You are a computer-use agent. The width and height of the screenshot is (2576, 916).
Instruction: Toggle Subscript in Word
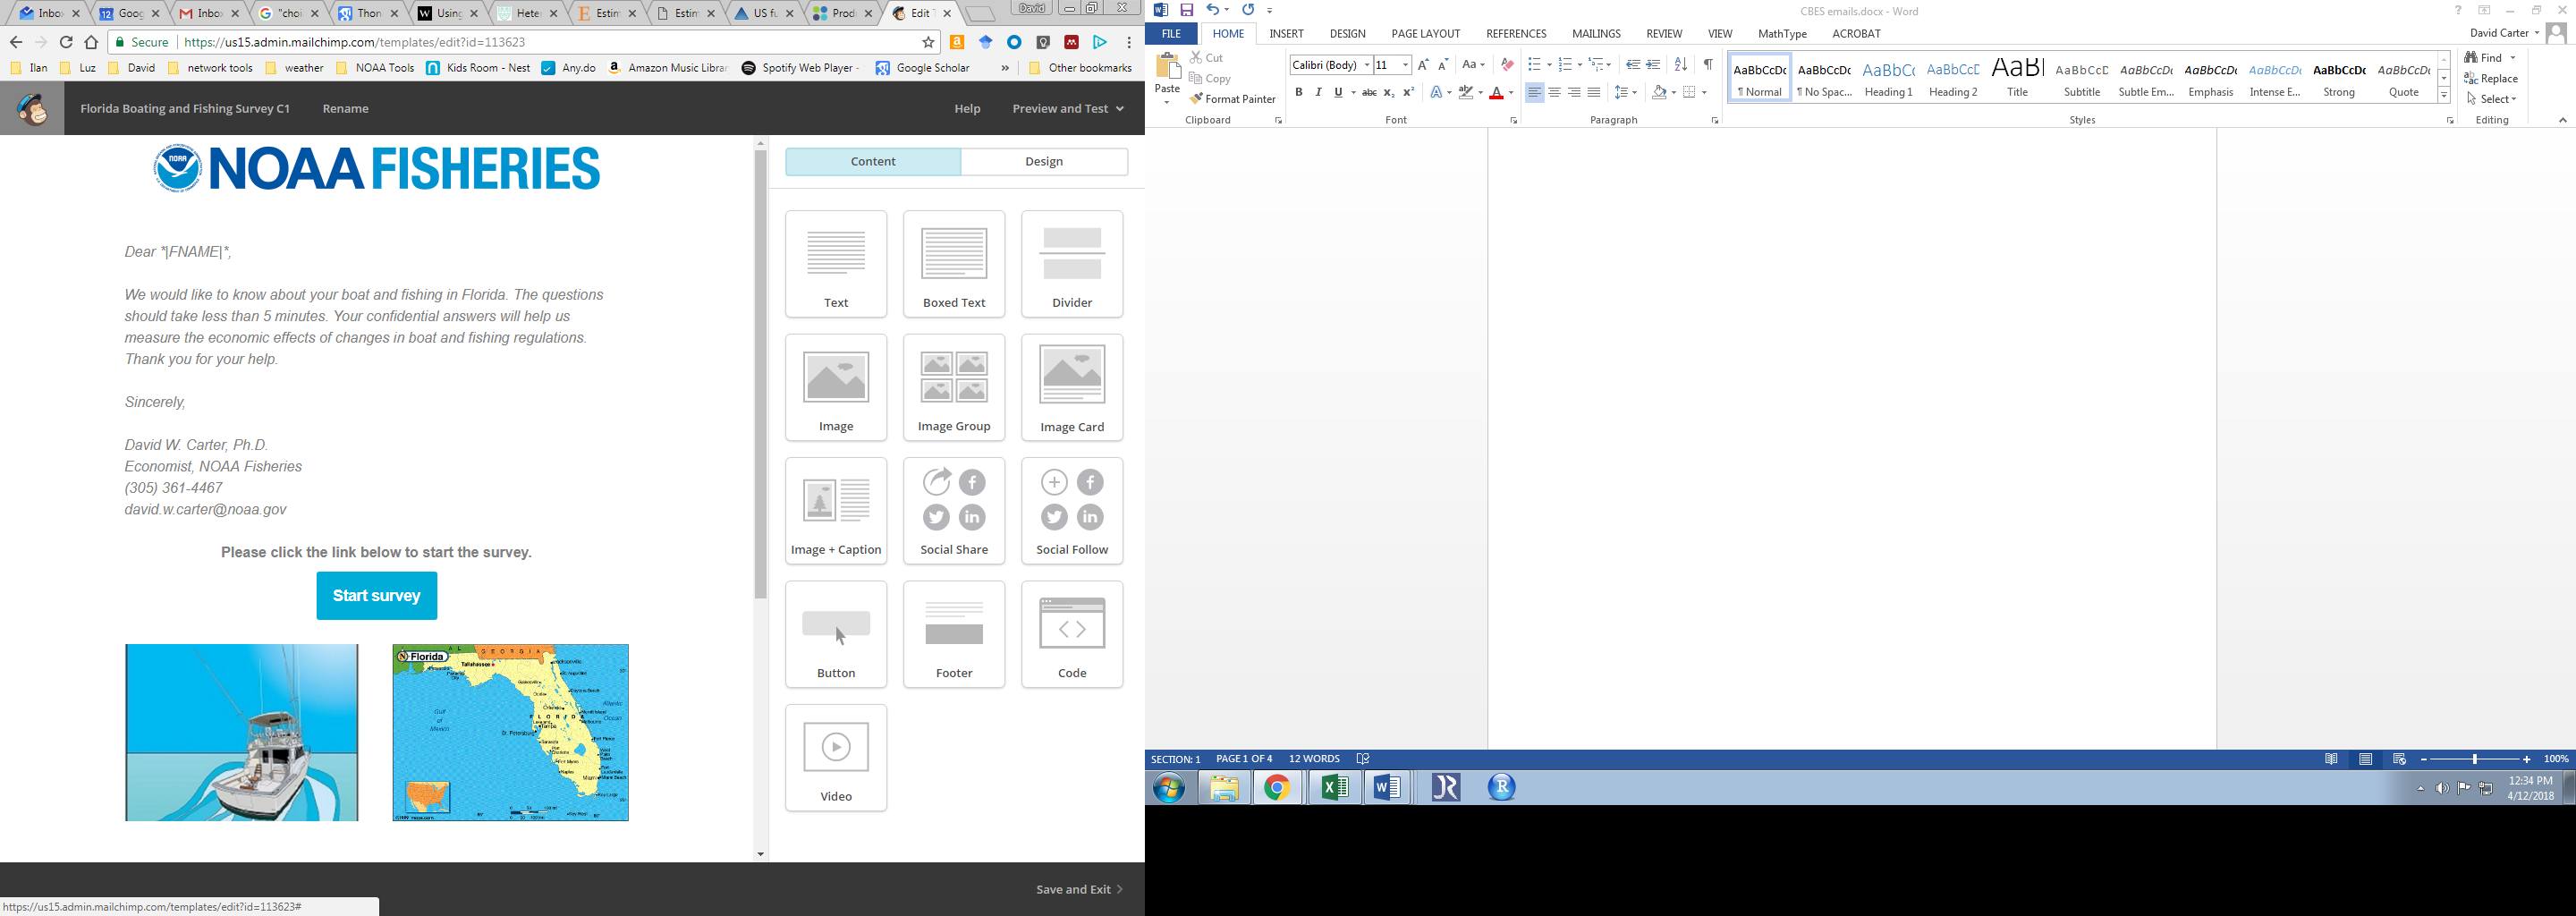click(1389, 93)
